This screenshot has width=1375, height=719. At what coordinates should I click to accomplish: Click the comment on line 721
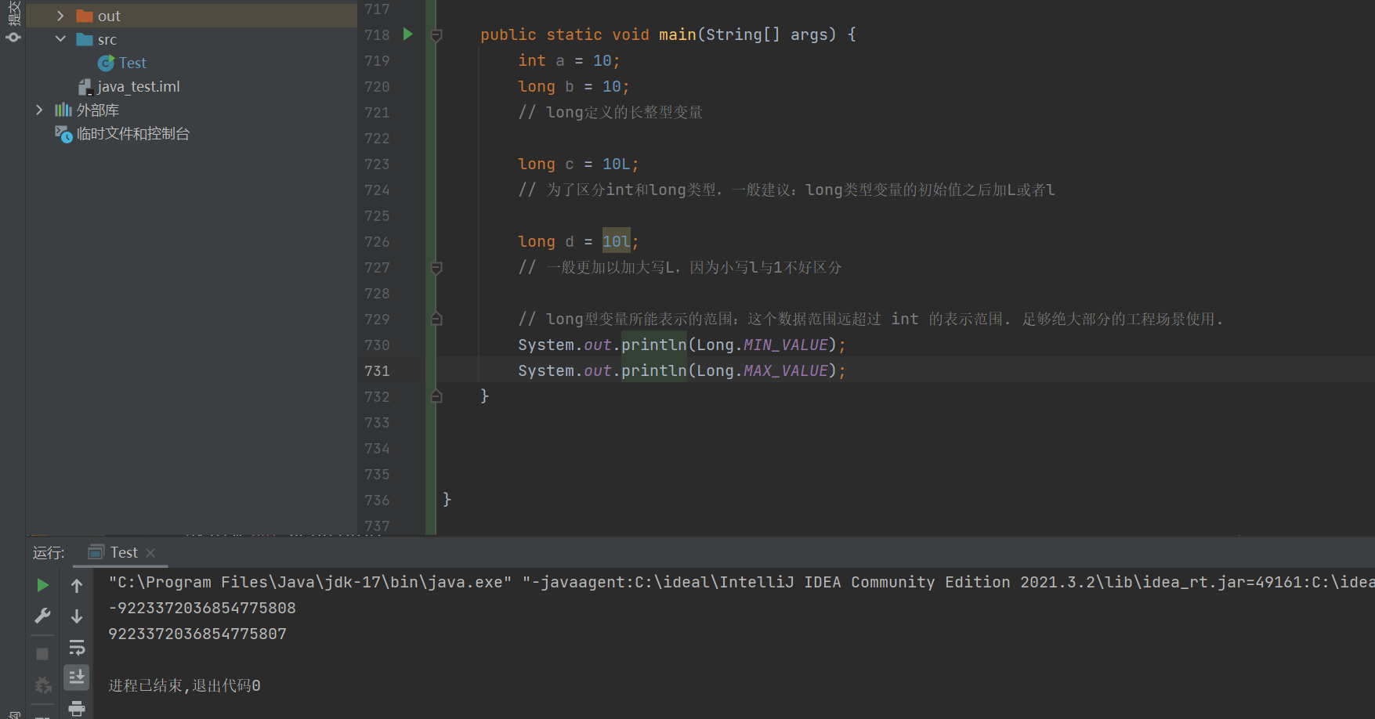pos(610,112)
